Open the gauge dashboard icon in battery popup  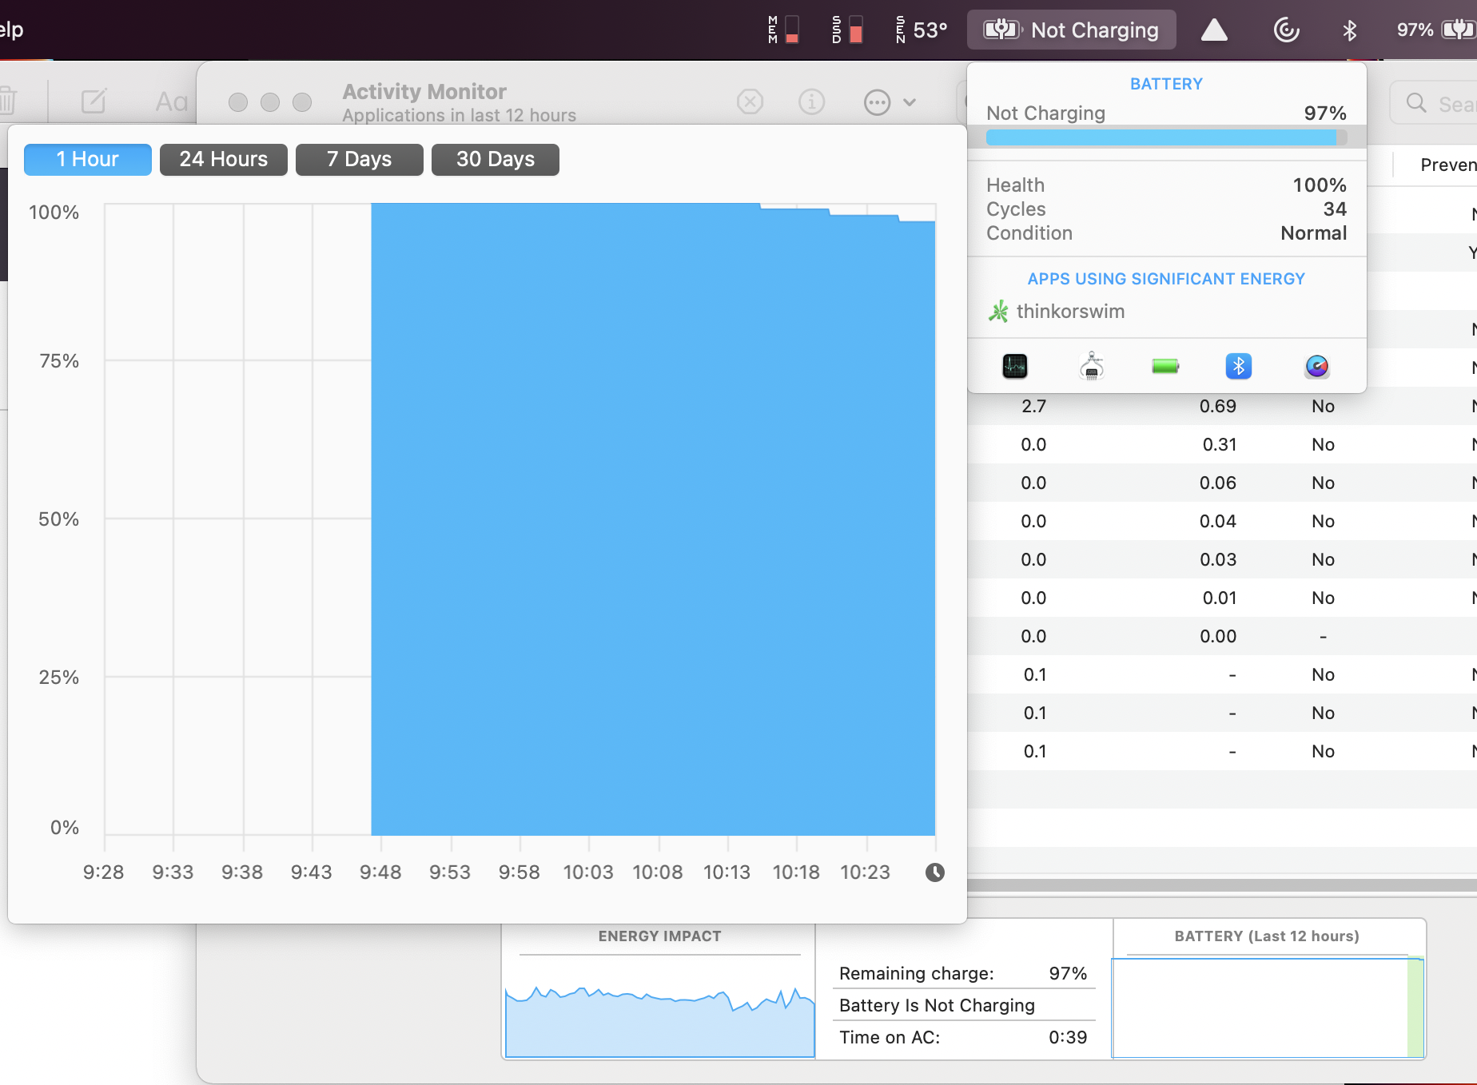pos(1317,367)
